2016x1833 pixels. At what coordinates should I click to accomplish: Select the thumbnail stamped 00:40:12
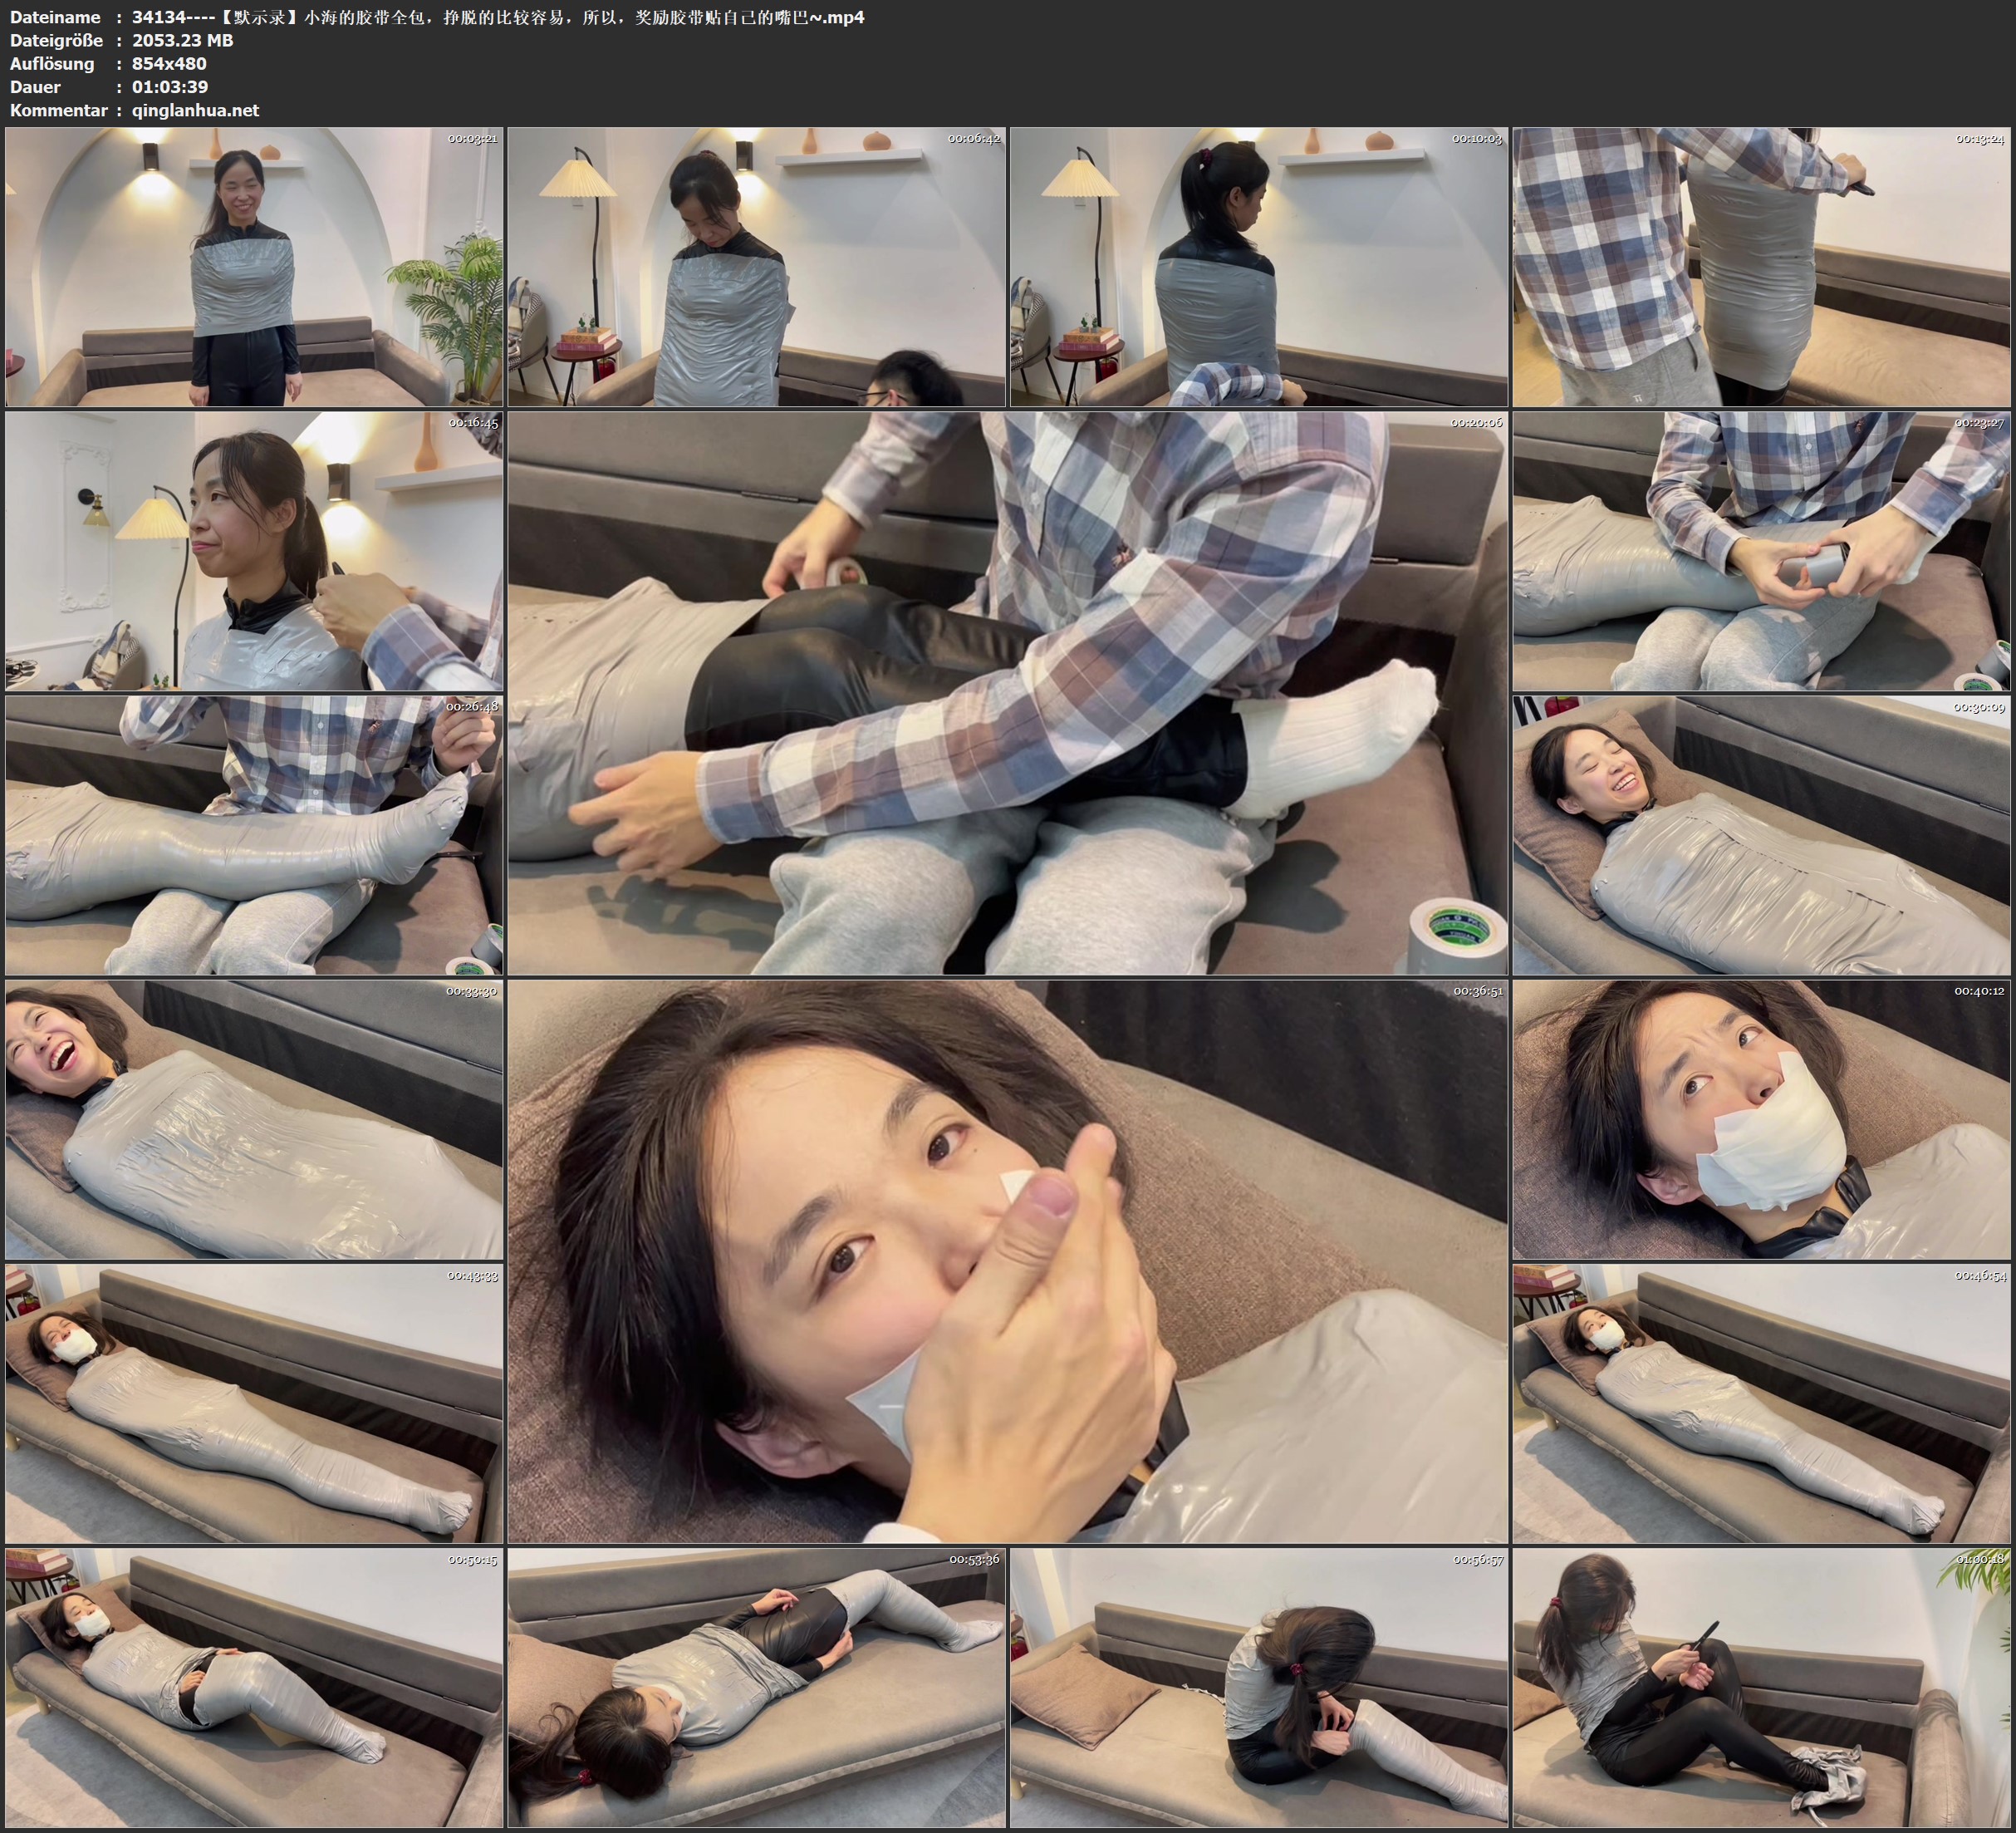tap(1762, 1119)
